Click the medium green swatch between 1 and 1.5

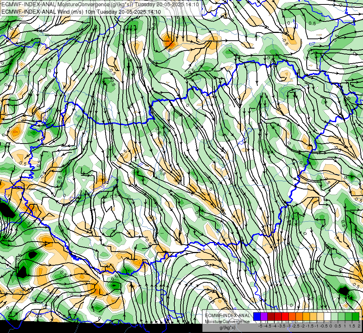(x=349, y=317)
